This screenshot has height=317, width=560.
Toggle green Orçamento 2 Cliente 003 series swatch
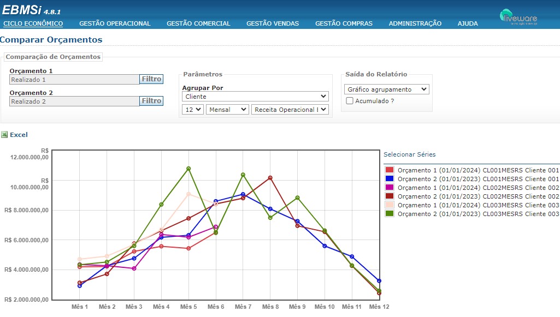390,214
